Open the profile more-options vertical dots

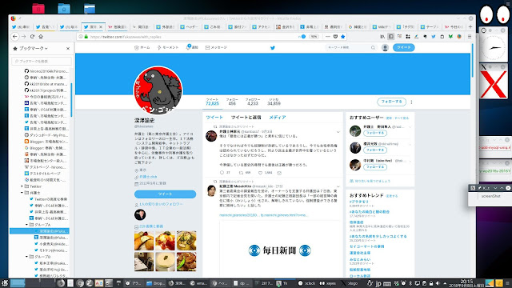tap(411, 102)
